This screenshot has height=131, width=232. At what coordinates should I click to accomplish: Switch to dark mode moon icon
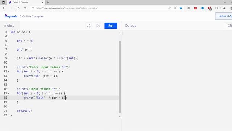click(x=98, y=26)
